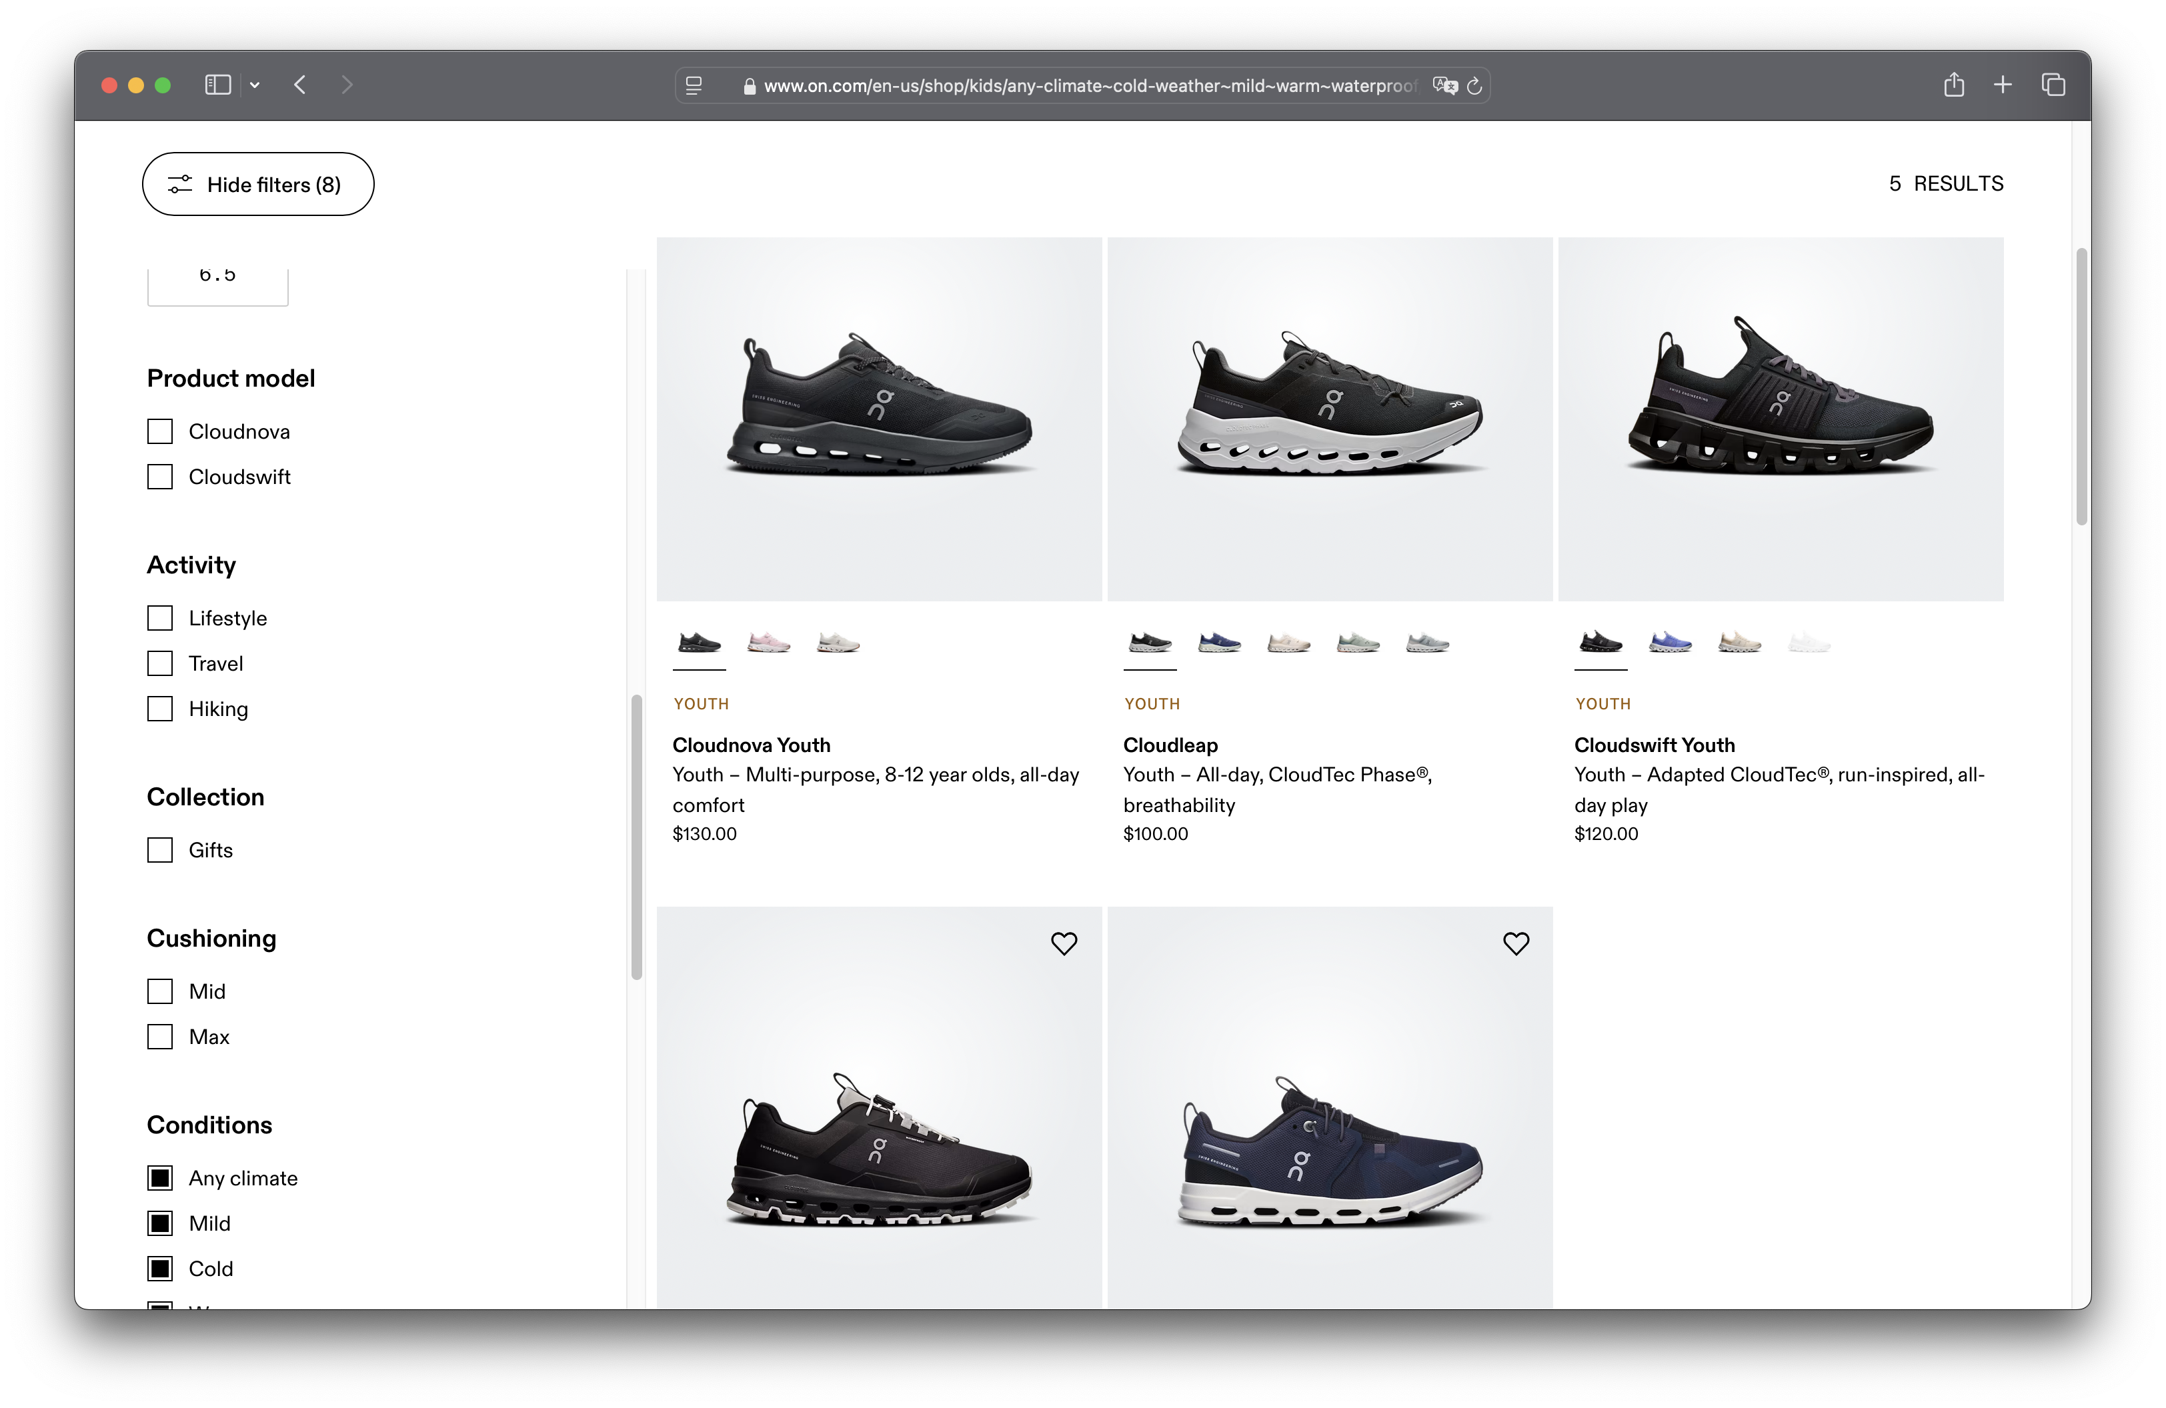The image size is (2166, 1408).
Task: Click the $100.00 price text
Action: click(1156, 833)
